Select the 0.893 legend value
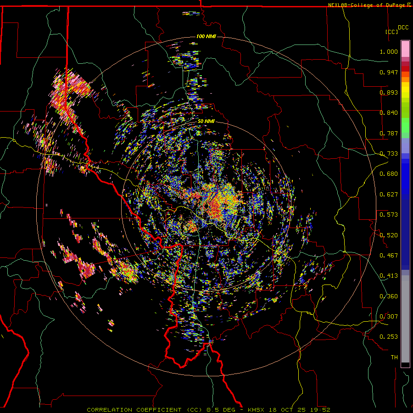 pos(389,92)
